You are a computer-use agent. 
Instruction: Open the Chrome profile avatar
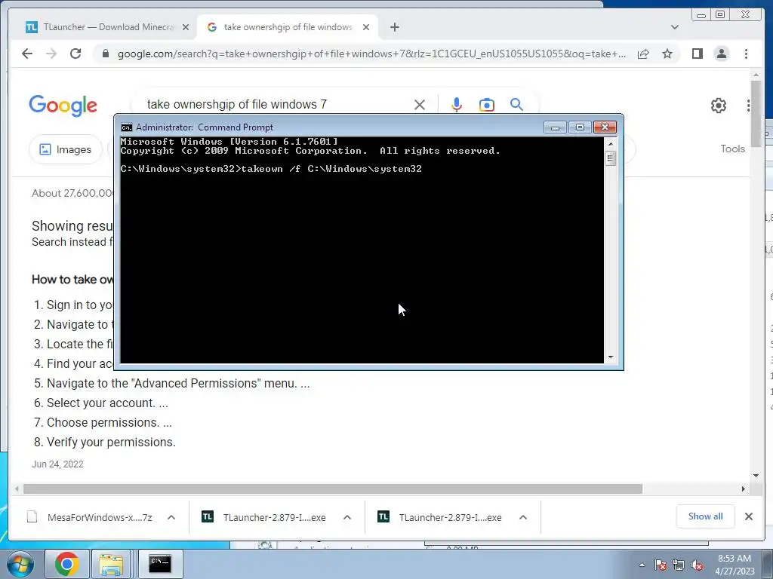pyautogui.click(x=721, y=54)
